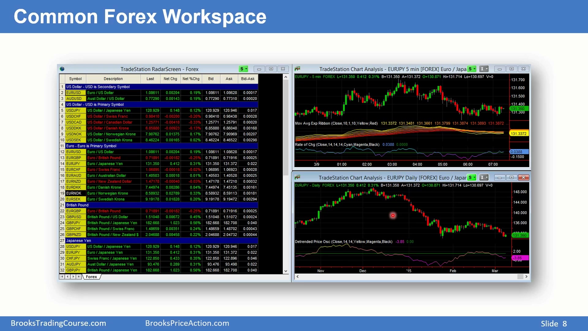Click RadarScreen scrollbar down arrow
The width and height of the screenshot is (588, 331).
pyautogui.click(x=286, y=271)
